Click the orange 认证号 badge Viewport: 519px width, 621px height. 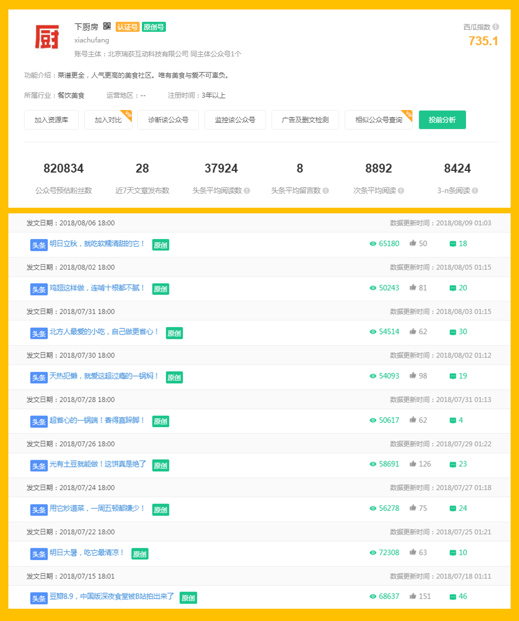tap(127, 27)
